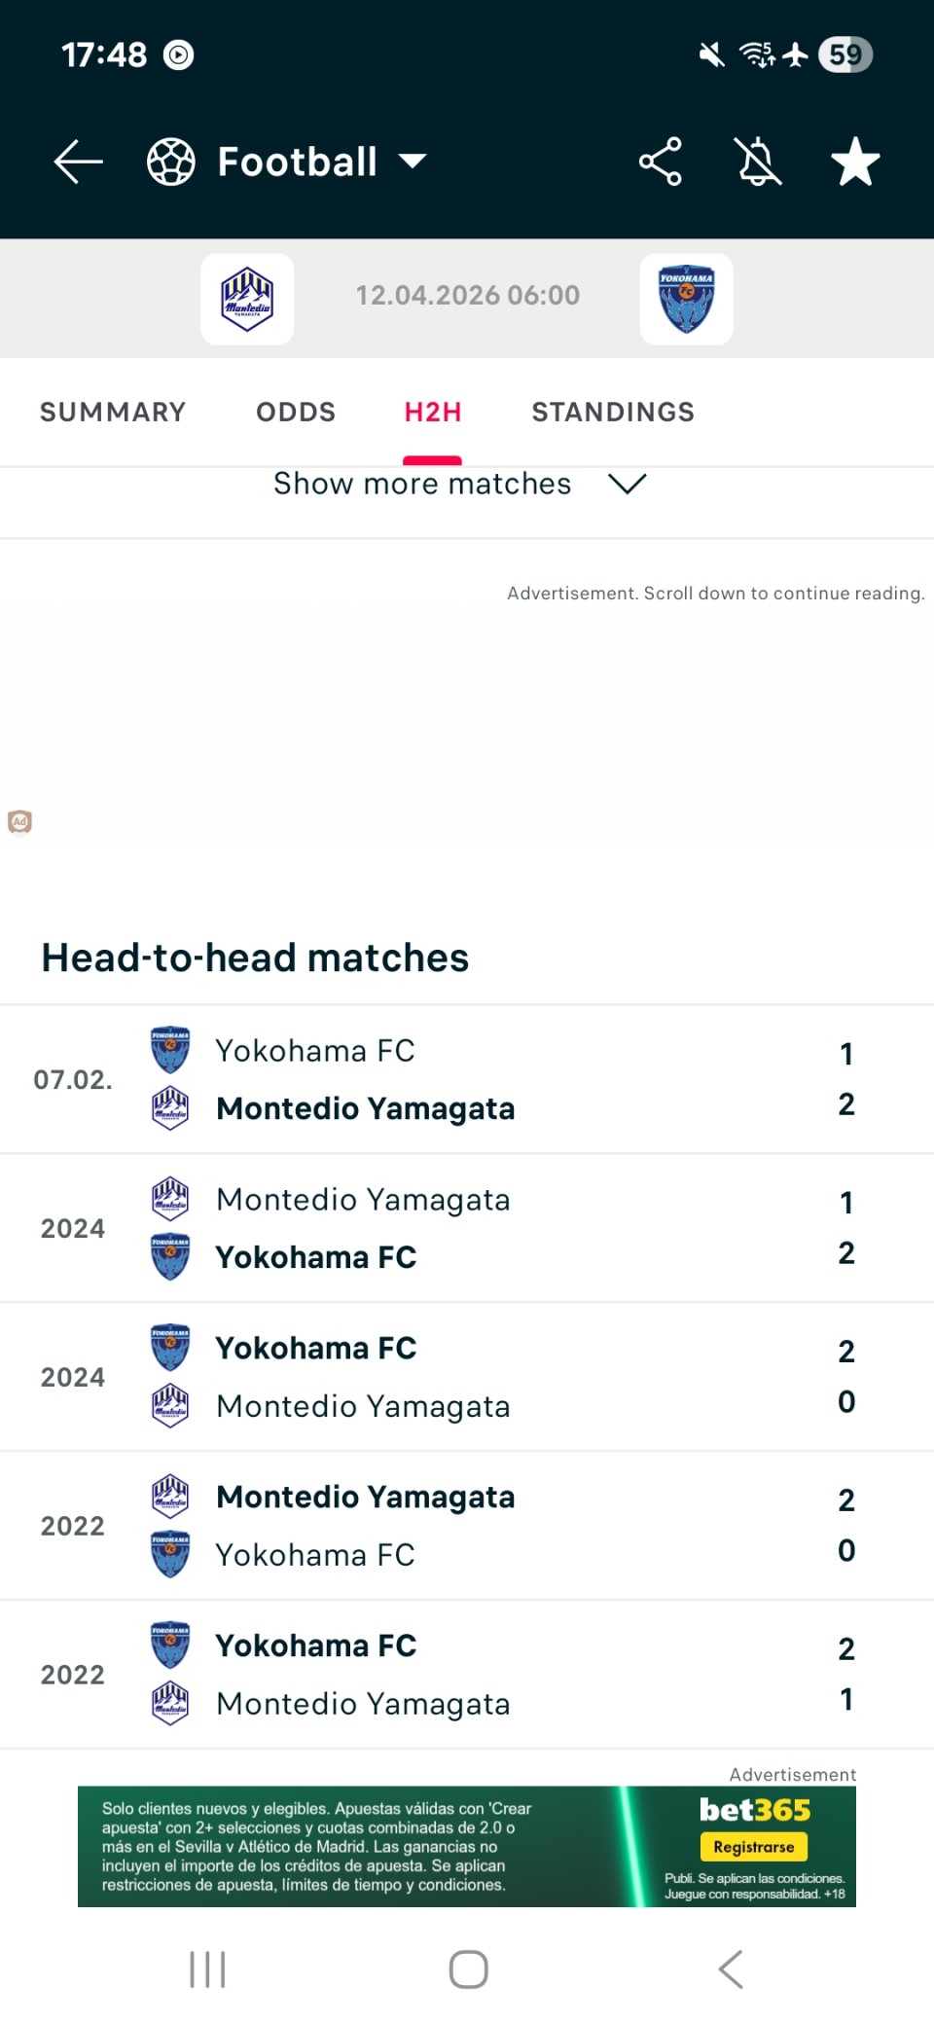Viewport: 934px width, 2024px height.
Task: Tap Android recent apps button
Action: (207, 1970)
